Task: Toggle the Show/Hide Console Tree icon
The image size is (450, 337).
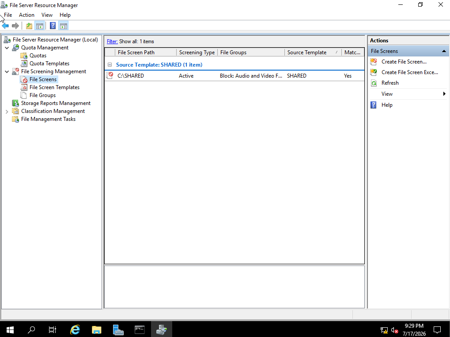Action: pos(40,26)
